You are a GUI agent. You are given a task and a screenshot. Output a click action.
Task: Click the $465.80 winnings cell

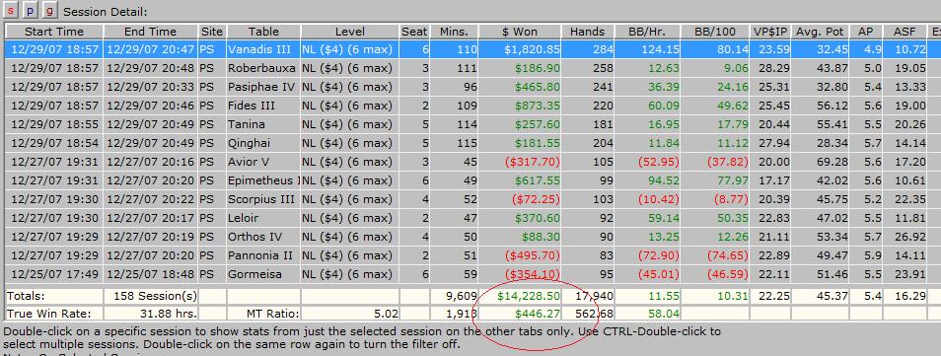tap(520, 87)
